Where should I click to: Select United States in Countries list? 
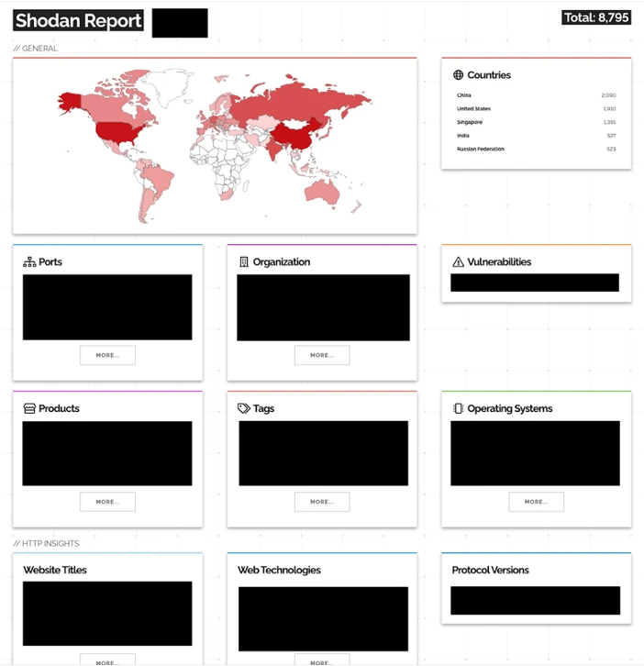(x=473, y=109)
